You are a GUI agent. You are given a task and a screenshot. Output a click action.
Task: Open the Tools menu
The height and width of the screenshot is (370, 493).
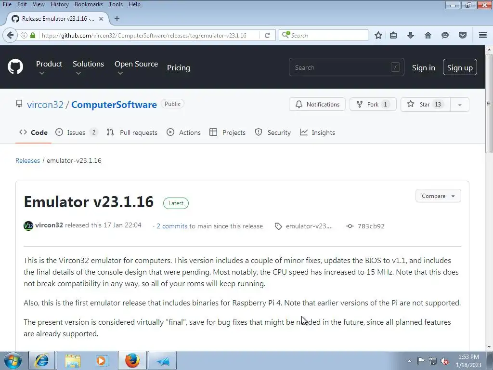point(116,4)
